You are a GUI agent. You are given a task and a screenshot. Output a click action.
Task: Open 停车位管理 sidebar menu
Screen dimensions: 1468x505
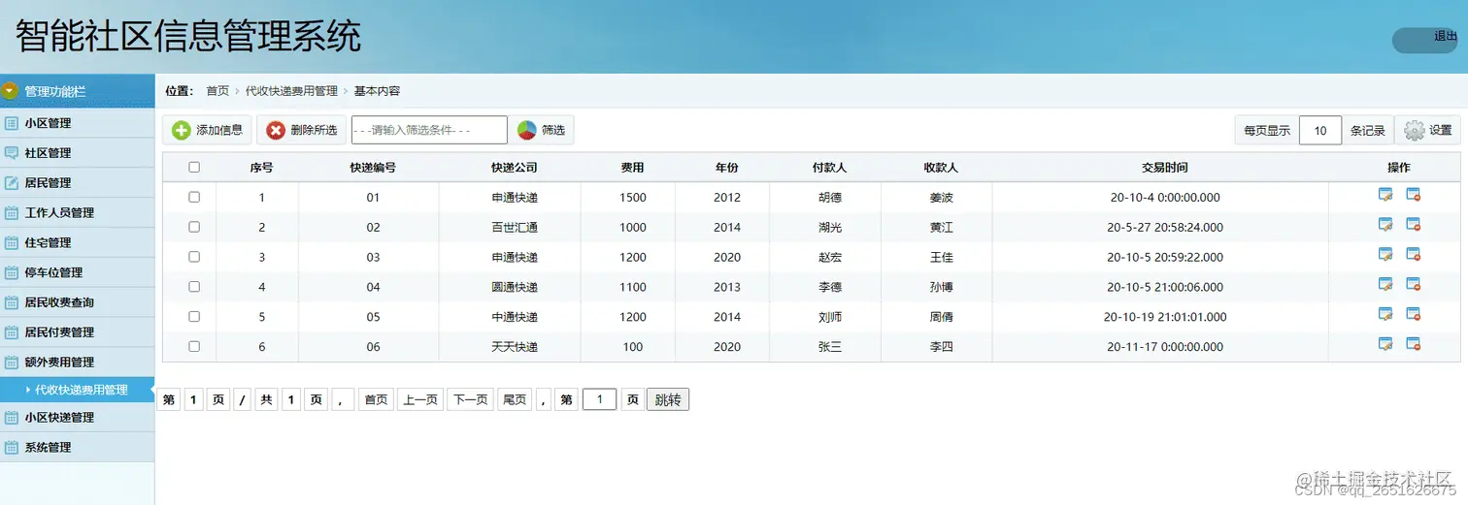click(78, 272)
